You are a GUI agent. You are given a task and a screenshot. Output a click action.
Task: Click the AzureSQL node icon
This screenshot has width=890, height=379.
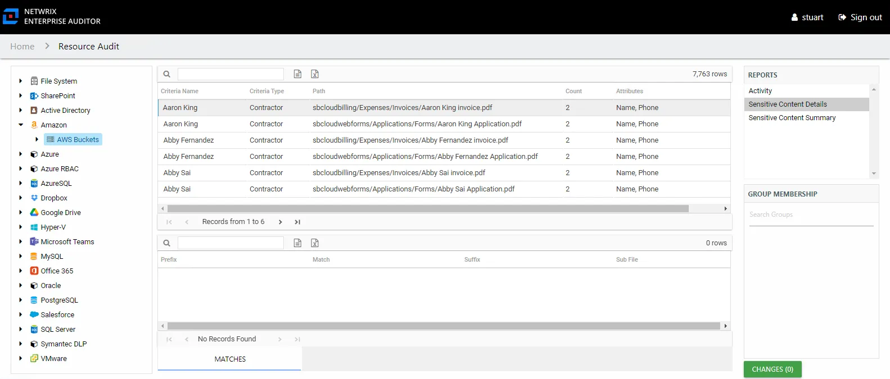tap(34, 183)
